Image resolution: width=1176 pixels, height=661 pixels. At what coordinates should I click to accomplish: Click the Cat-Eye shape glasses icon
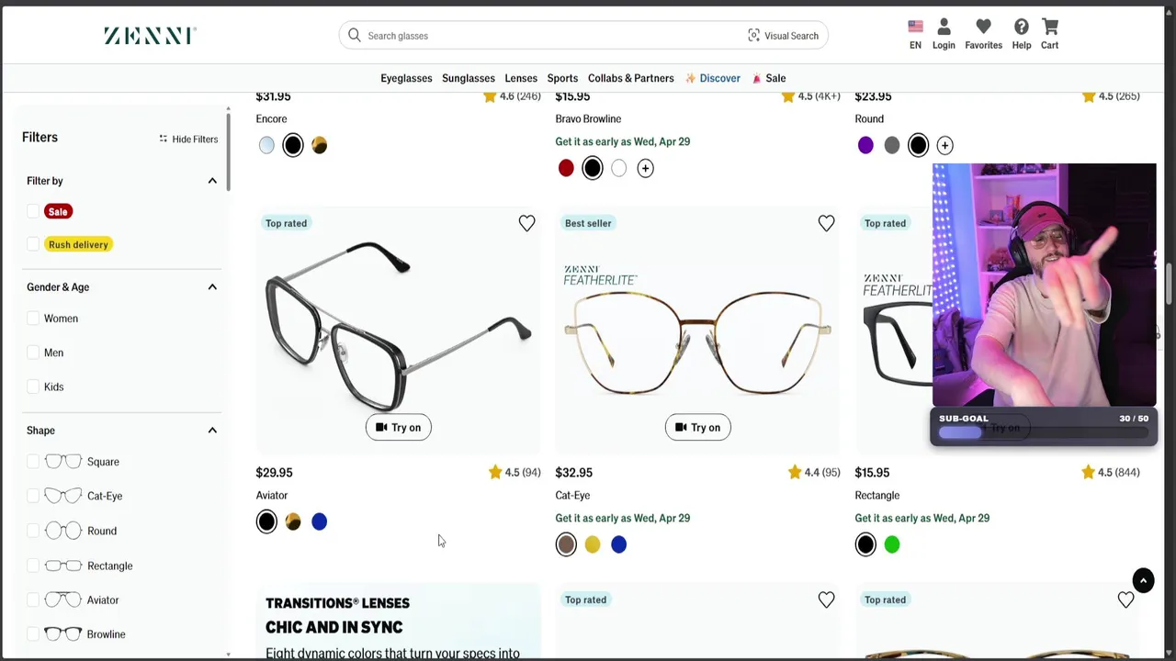coord(63,496)
